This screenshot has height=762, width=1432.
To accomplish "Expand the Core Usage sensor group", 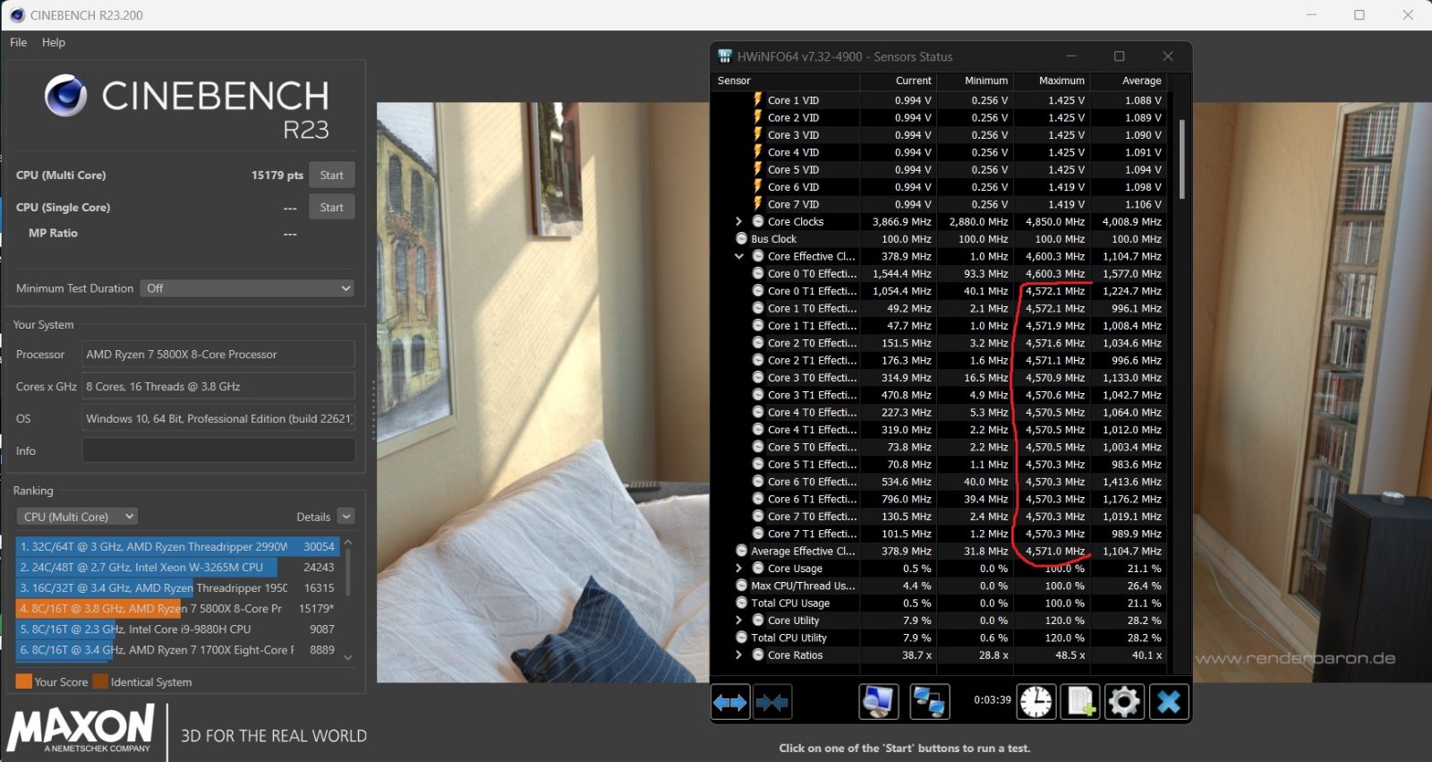I will (738, 568).
